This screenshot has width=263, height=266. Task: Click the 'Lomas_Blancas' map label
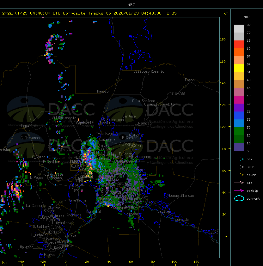point(181,196)
